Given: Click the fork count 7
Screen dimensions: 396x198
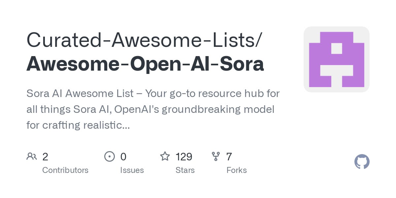Looking at the screenshot, I should click(x=229, y=156).
